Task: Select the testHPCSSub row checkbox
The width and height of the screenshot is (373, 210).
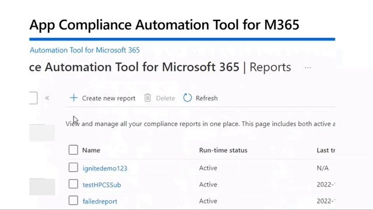Action: click(x=73, y=184)
